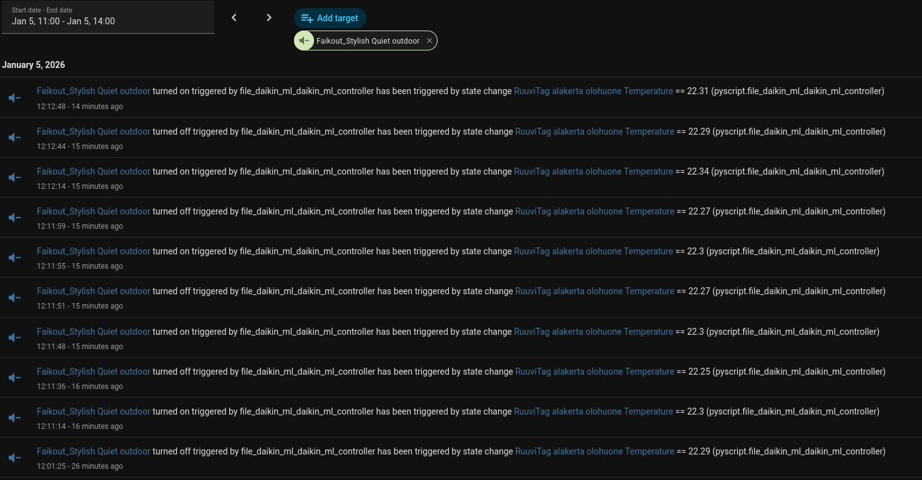Open Faikout_Stylish Quiet outdoor link in 12:12:44 entry
Screen dimensions: 922x480
tap(94, 132)
